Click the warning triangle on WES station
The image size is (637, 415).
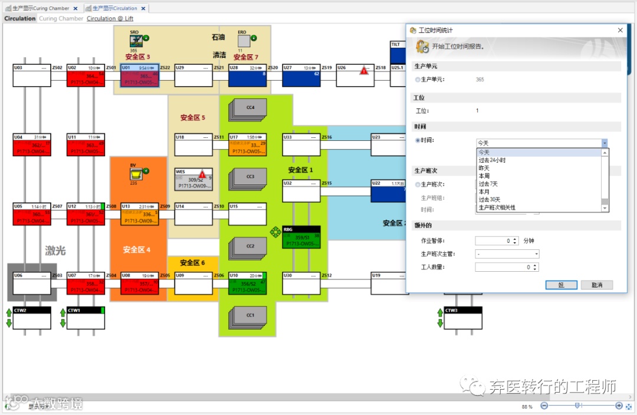click(202, 174)
